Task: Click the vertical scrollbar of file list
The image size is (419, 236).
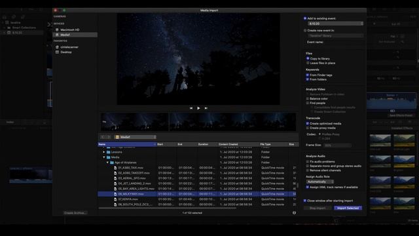Action: point(297,185)
